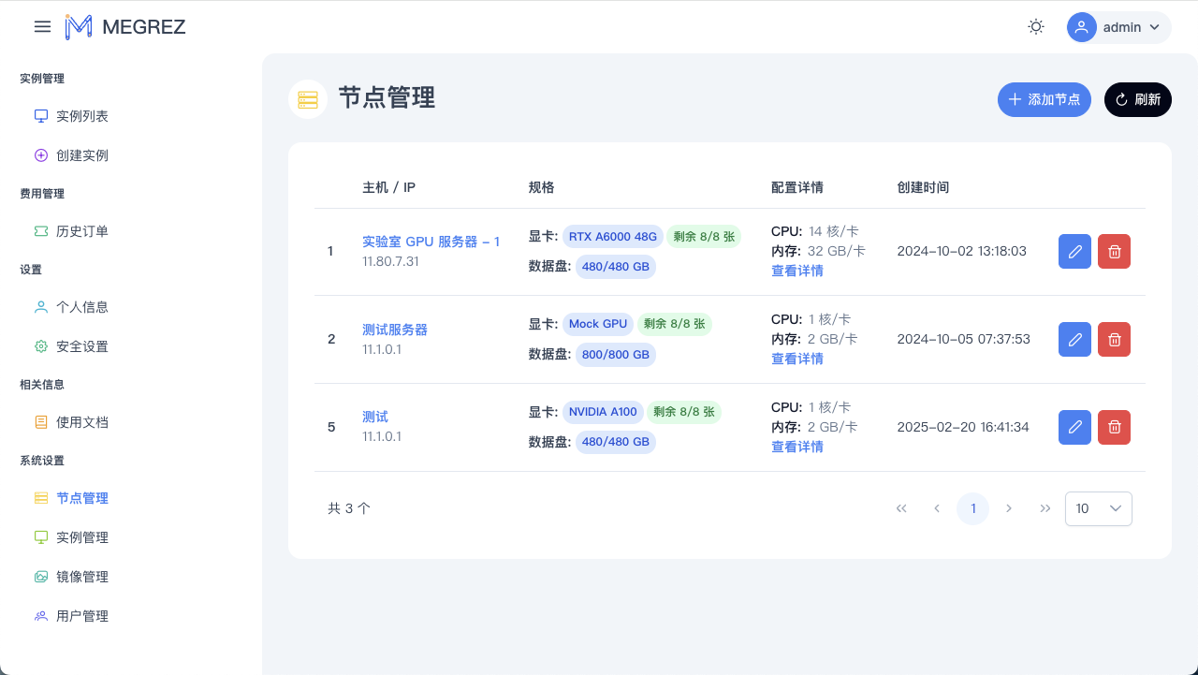
Task: Click the 安全设置 gear icon
Action: coord(40,345)
